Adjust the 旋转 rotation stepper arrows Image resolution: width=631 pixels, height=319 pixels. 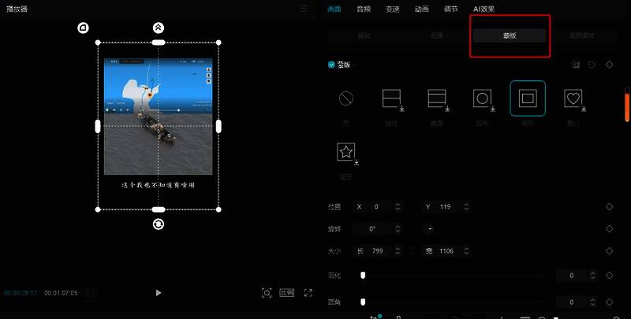[x=398, y=228]
